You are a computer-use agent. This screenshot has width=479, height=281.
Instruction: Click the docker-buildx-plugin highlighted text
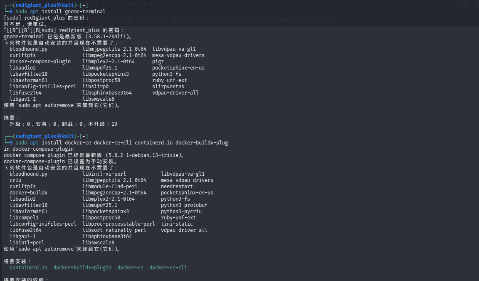tap(82, 267)
